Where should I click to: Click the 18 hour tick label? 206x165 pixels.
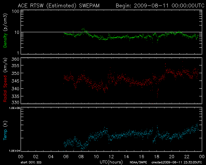tap(157, 157)
